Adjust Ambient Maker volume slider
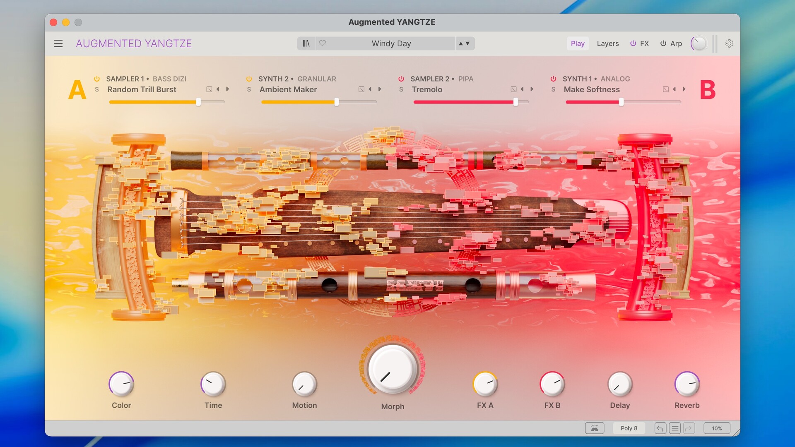Image resolution: width=795 pixels, height=447 pixels. tap(319, 102)
